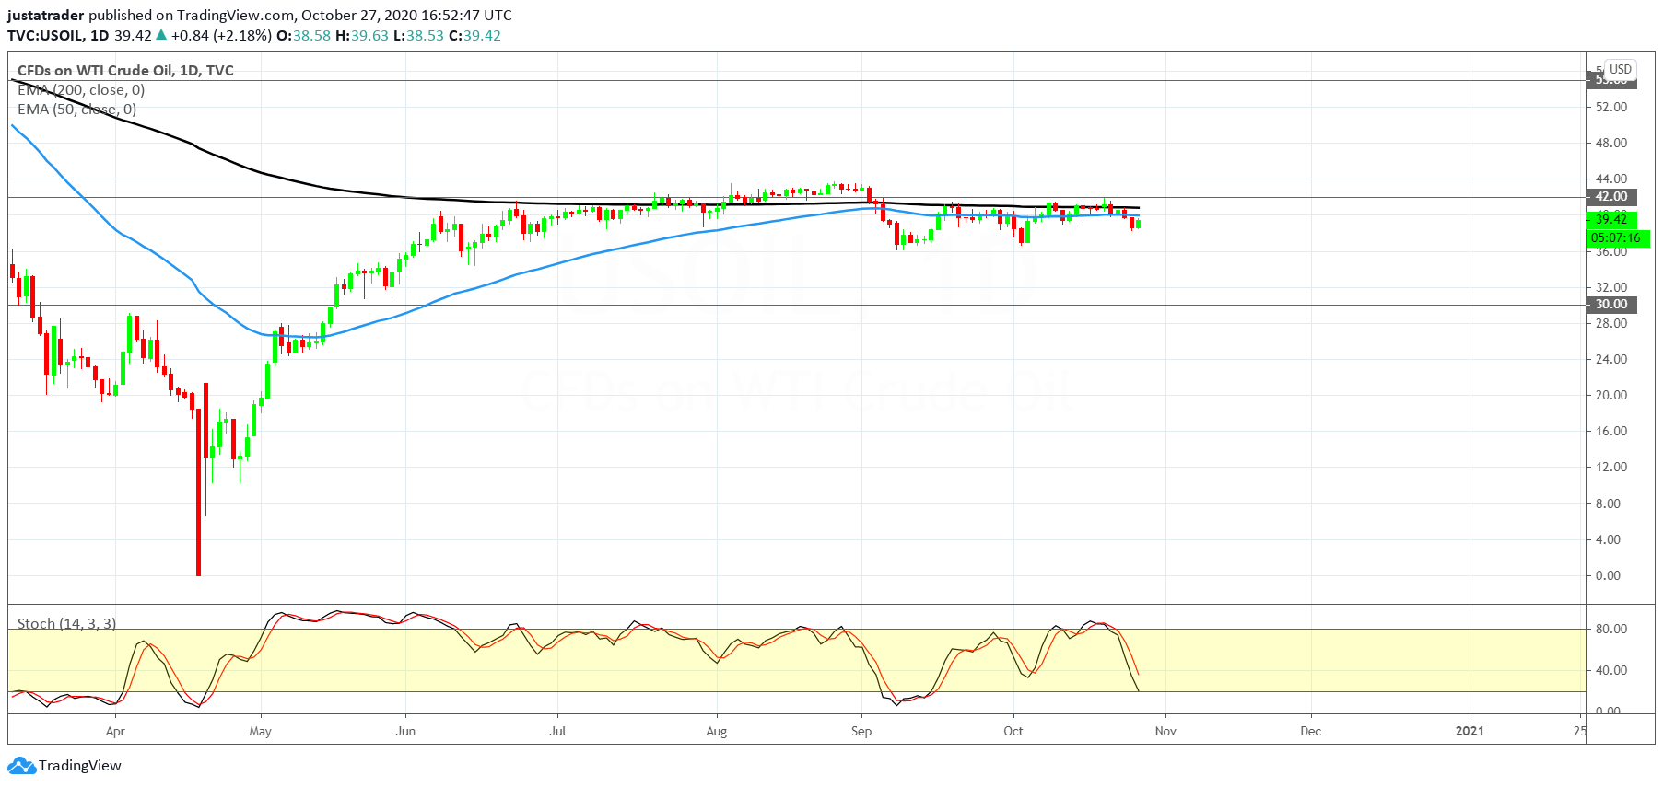Click the 30.00 horizontal line price label
1663x787 pixels.
1611,305
